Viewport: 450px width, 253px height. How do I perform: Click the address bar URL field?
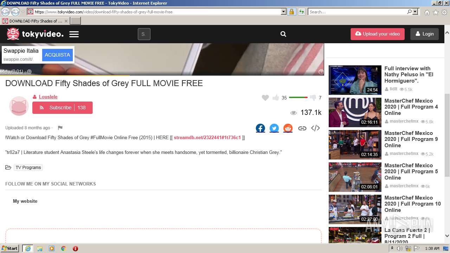[x=157, y=12]
